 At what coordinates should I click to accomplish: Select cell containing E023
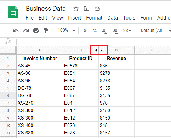pos(81,125)
